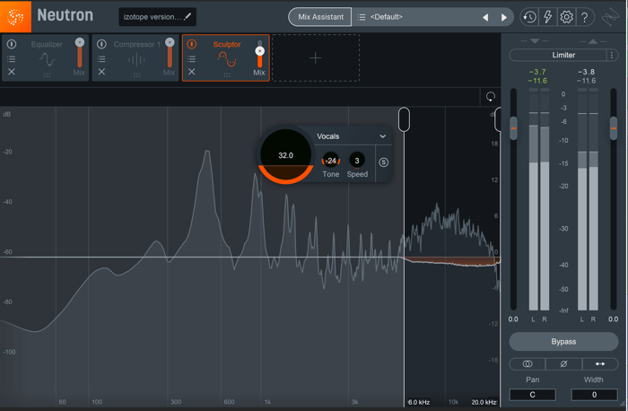Add a new module with plus slot
This screenshot has height=411, width=628.
point(316,58)
